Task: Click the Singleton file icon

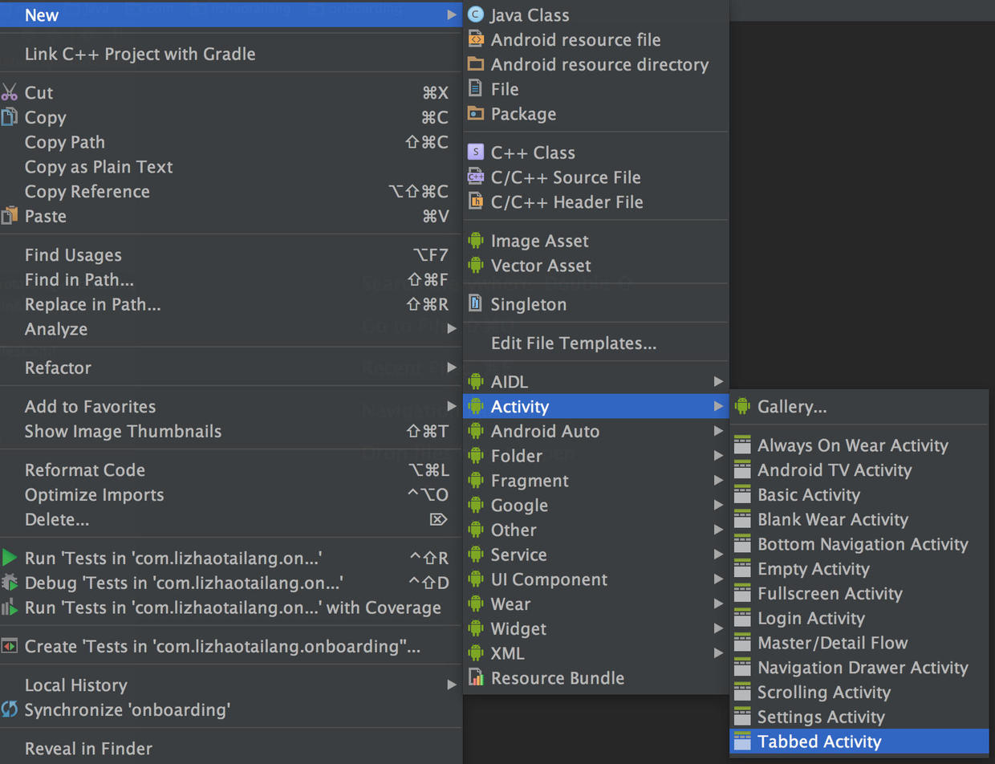Action: [x=476, y=304]
